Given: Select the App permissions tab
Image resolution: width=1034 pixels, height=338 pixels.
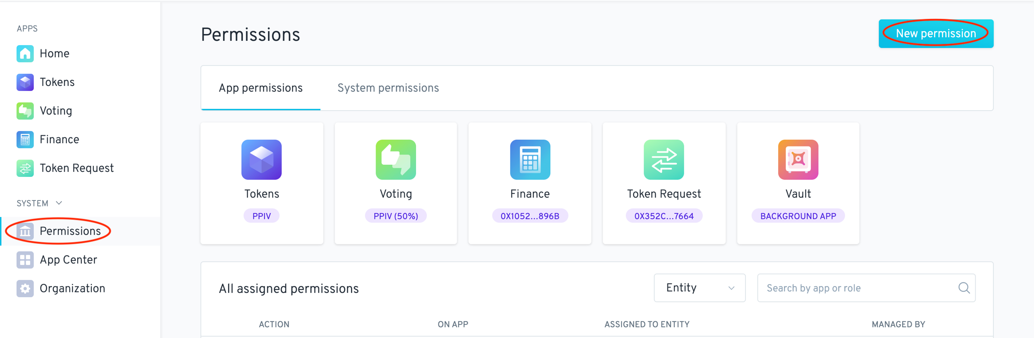Looking at the screenshot, I should pyautogui.click(x=261, y=88).
